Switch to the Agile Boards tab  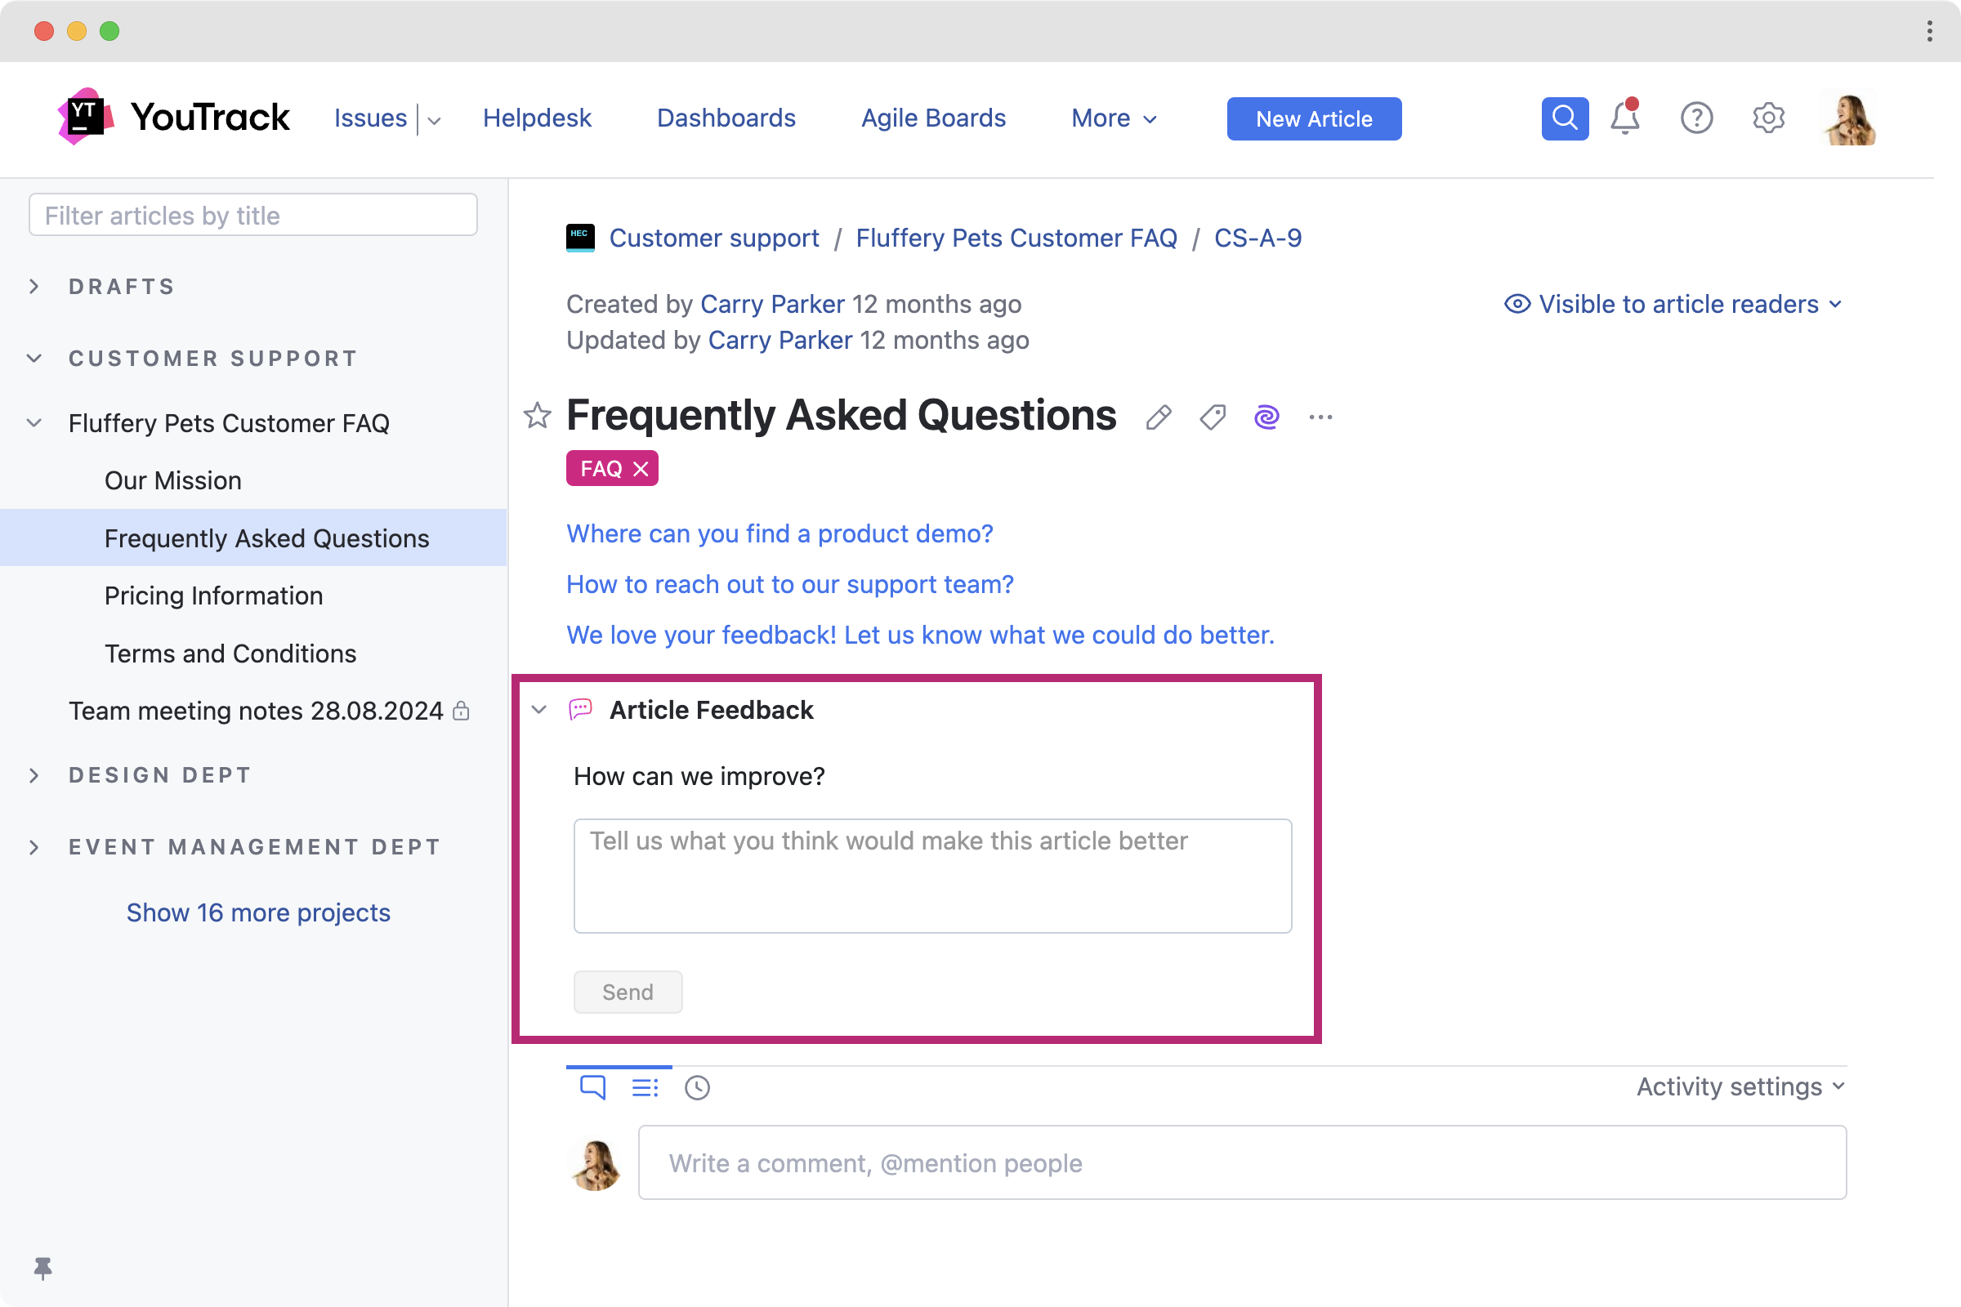[x=933, y=118]
